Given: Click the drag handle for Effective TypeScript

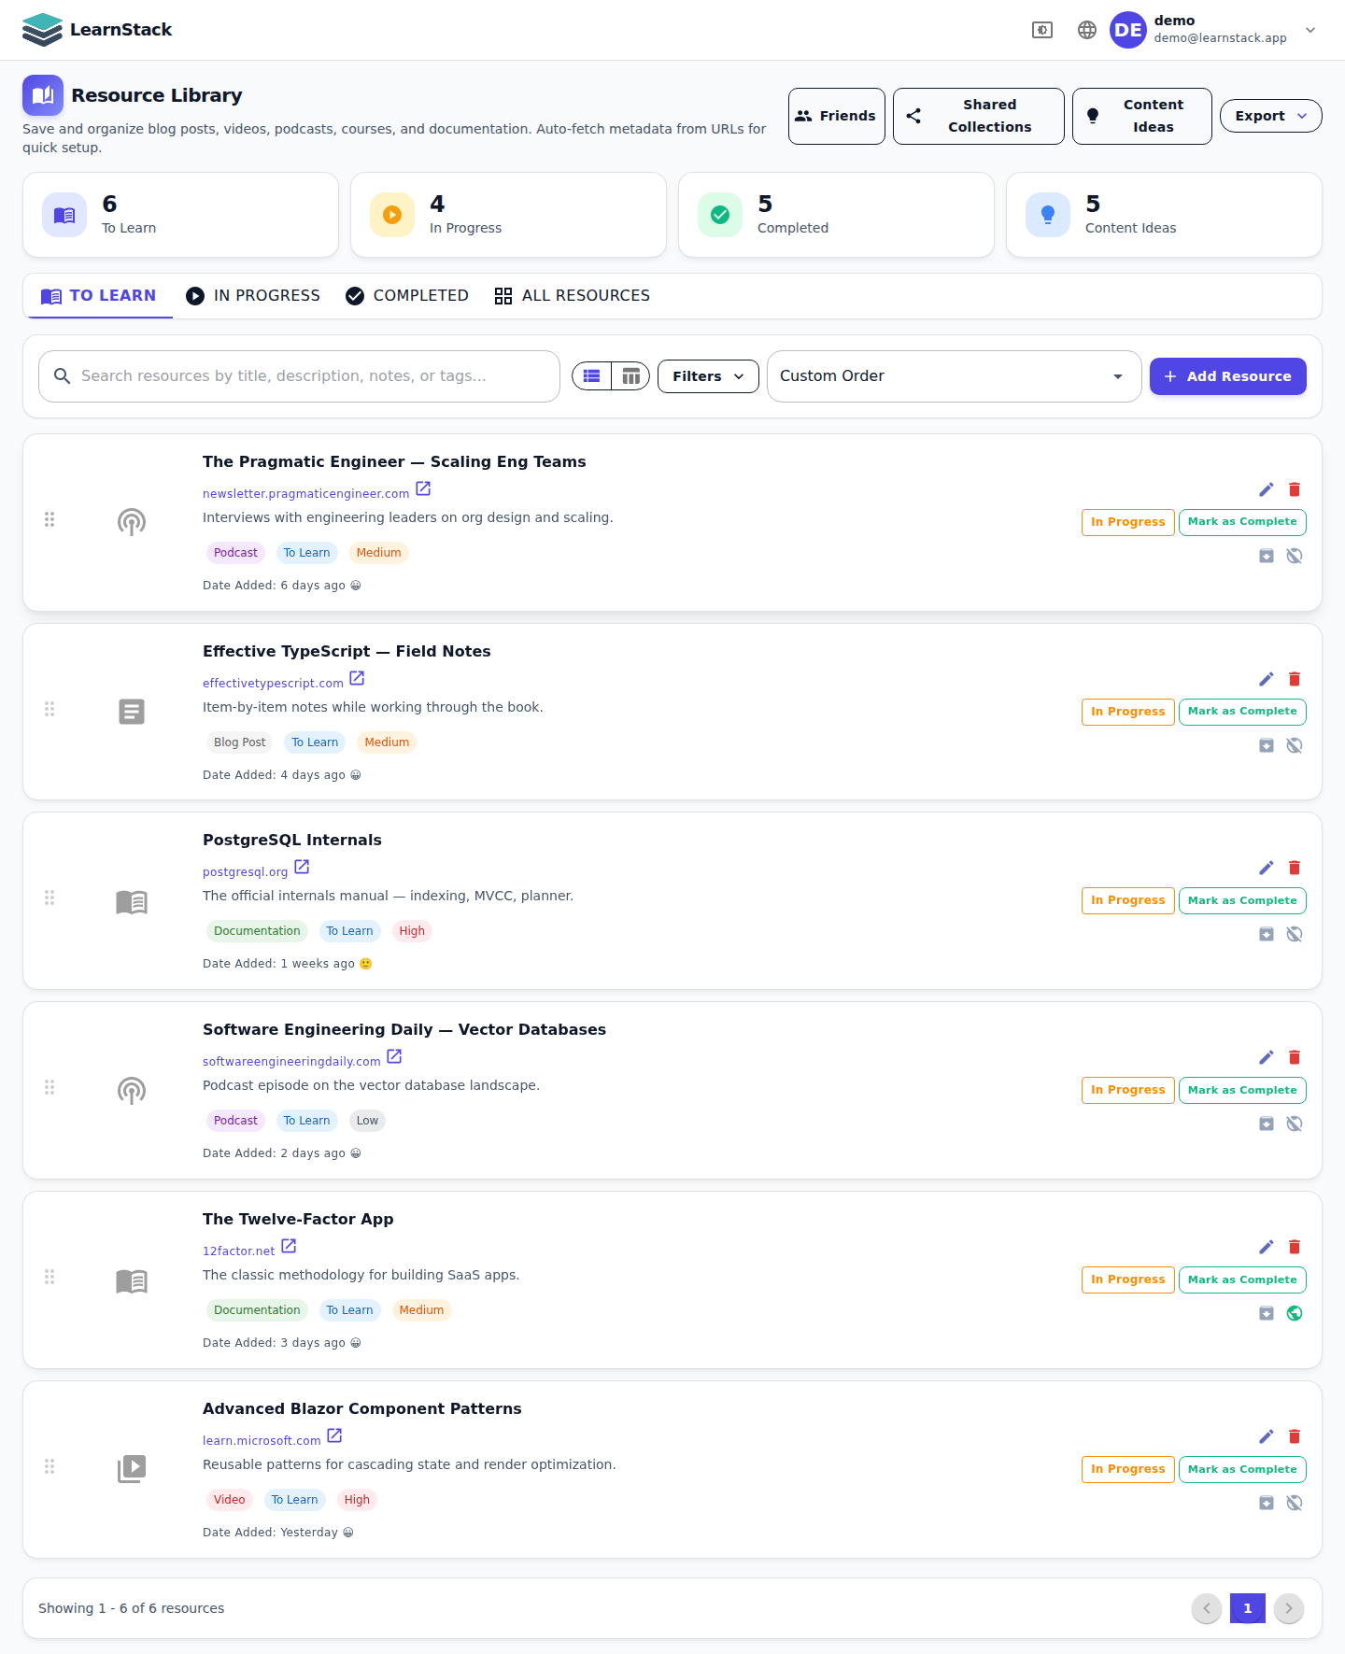Looking at the screenshot, I should pyautogui.click(x=50, y=709).
